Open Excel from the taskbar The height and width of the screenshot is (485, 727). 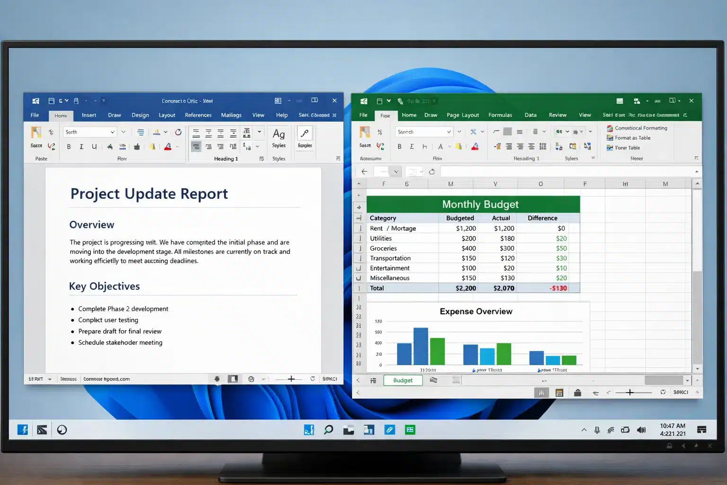pos(410,430)
